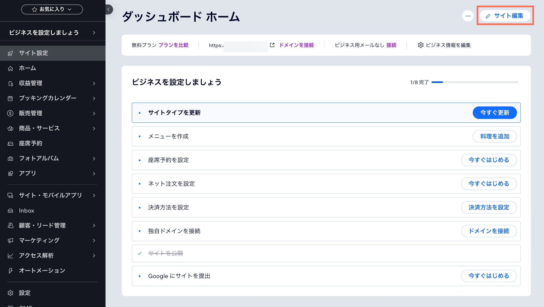
Task: Open the three-dot more options menu
Action: 468,16
